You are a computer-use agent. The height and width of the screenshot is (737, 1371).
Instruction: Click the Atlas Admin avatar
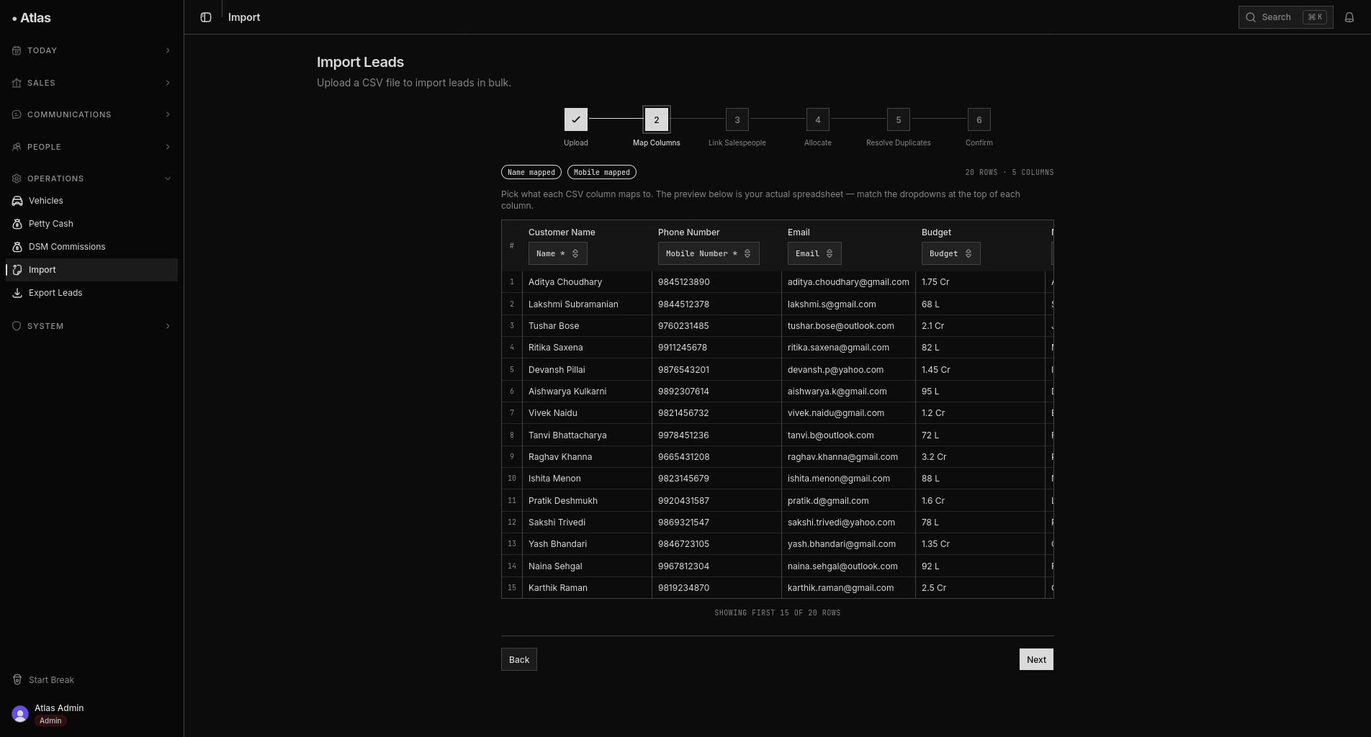point(20,714)
